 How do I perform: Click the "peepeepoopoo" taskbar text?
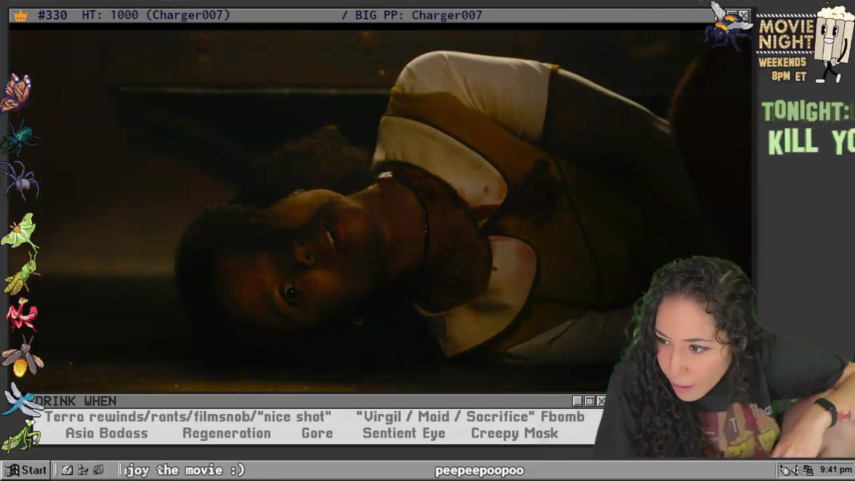479,470
